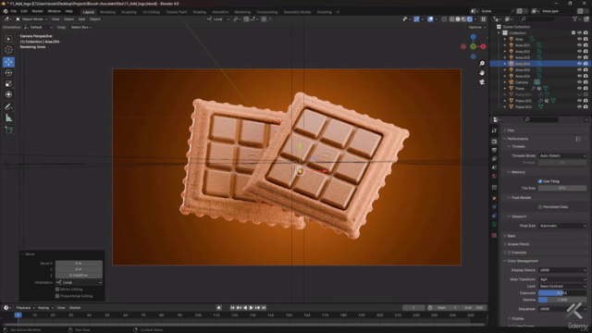The width and height of the screenshot is (592, 333).
Task: Switch to rendered viewport shading
Action: 470,19
